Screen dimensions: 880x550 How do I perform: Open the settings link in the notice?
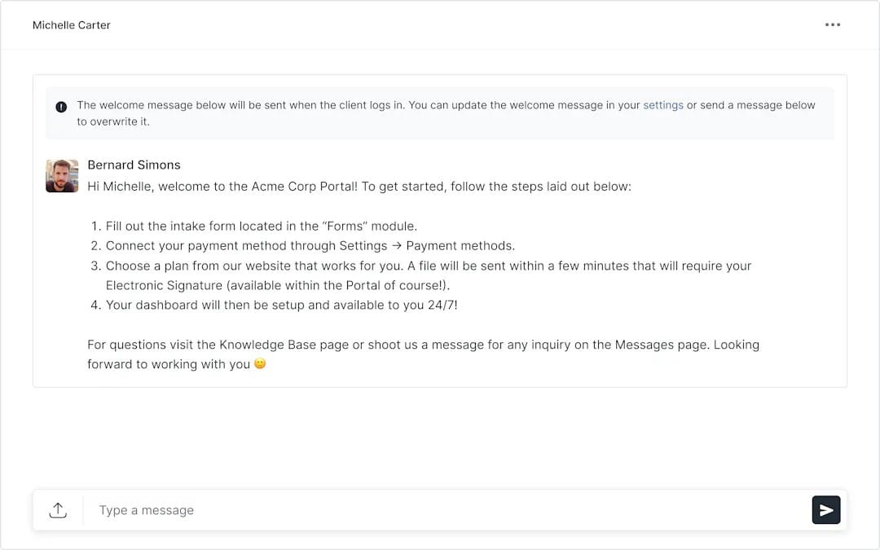663,105
